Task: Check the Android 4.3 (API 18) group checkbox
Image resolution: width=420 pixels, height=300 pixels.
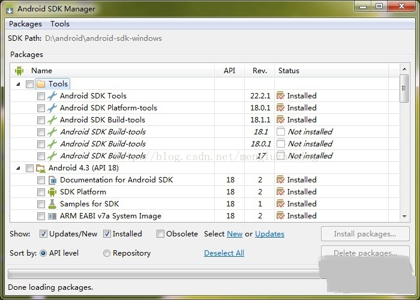Action: click(29, 168)
